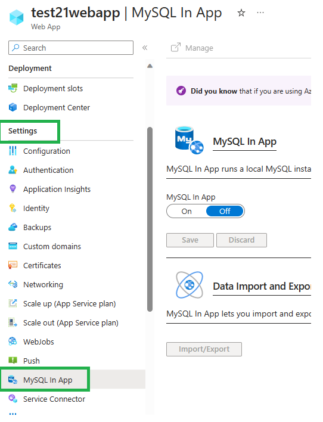323x422 pixels.
Task: Click the Deployment slots icon
Action: tap(13, 88)
